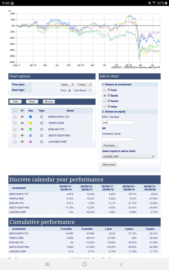
Task: Click type icon for TEMPLE BAR row
Action: coord(42,123)
